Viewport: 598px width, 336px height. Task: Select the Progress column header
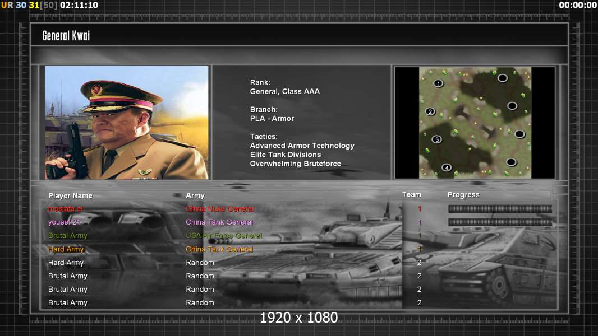click(x=463, y=195)
